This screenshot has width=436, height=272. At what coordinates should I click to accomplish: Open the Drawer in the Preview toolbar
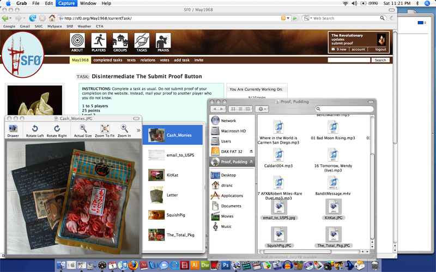coord(13,131)
